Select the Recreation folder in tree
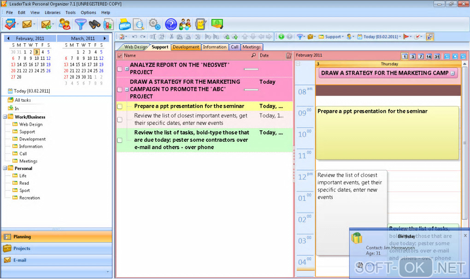The width and height of the screenshot is (470, 279). point(29,198)
